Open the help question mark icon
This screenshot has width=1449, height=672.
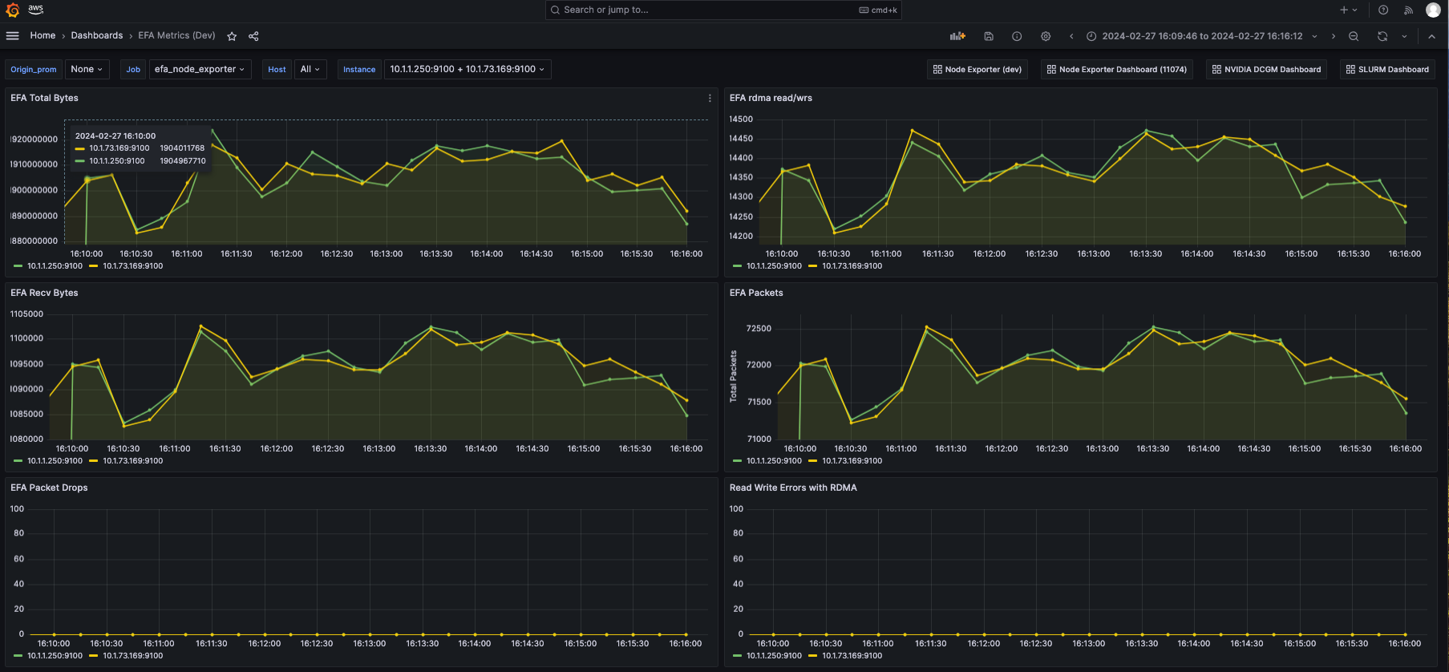click(x=1383, y=10)
